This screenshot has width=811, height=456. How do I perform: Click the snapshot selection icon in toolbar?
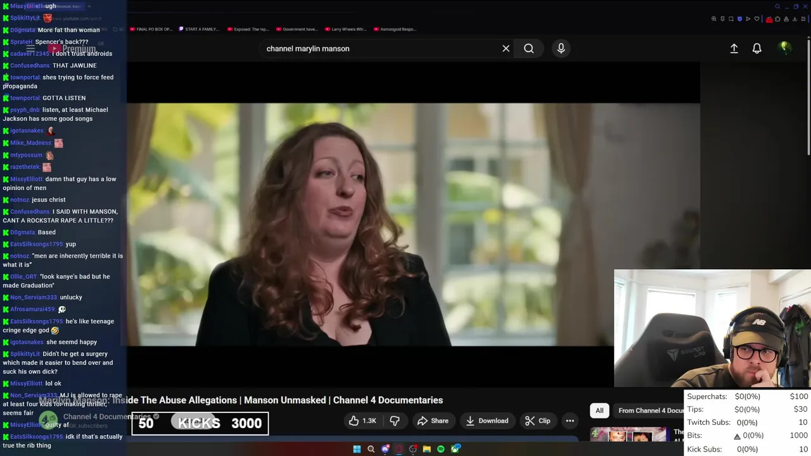tap(731, 19)
